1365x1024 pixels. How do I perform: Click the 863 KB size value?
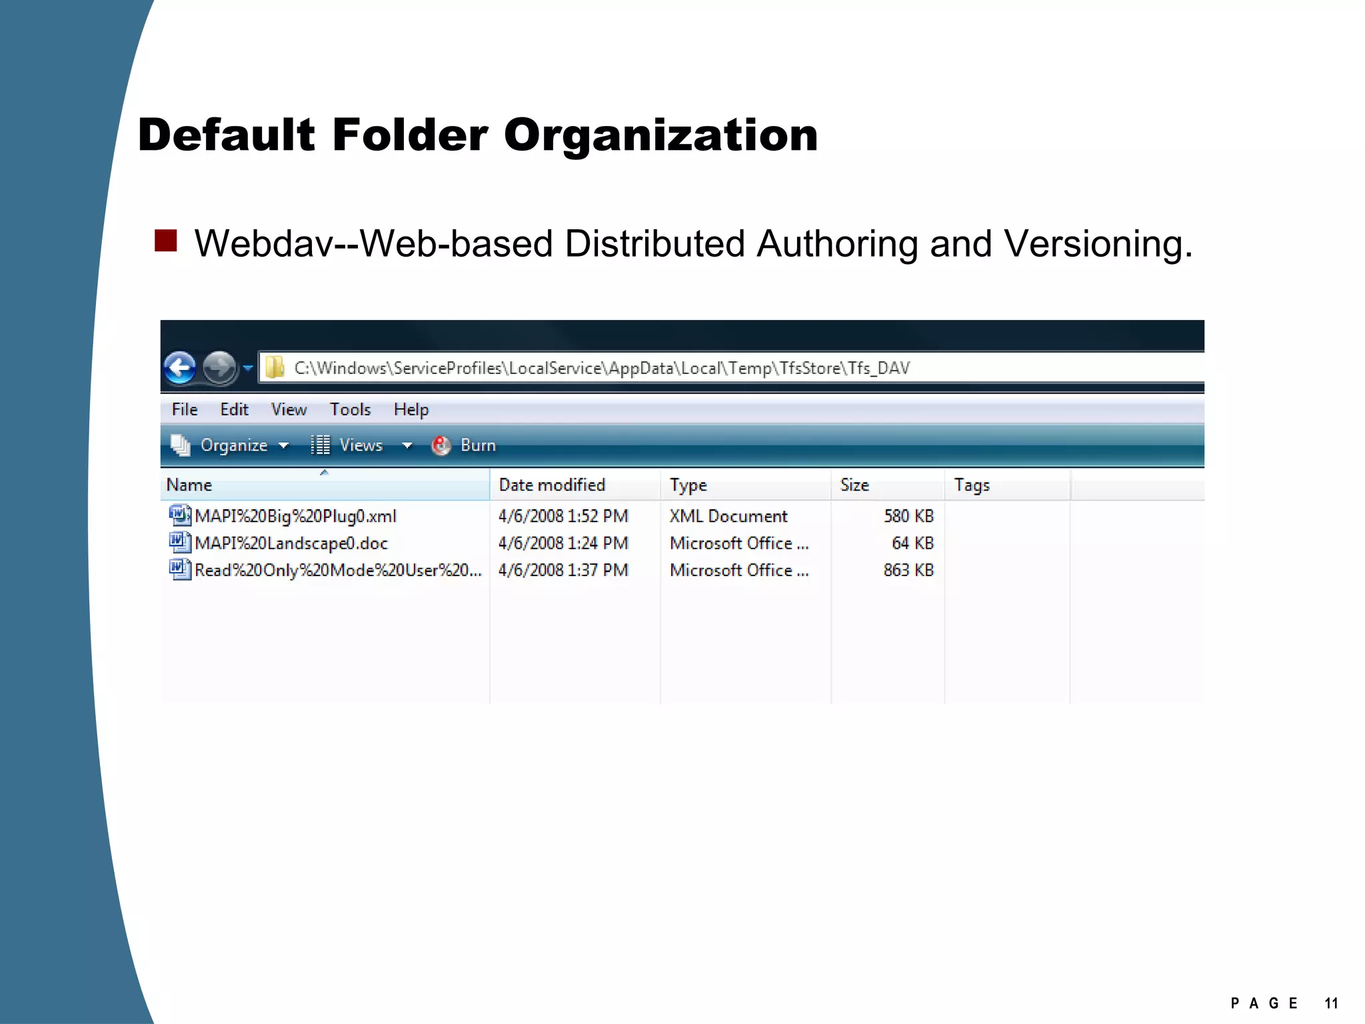point(908,571)
